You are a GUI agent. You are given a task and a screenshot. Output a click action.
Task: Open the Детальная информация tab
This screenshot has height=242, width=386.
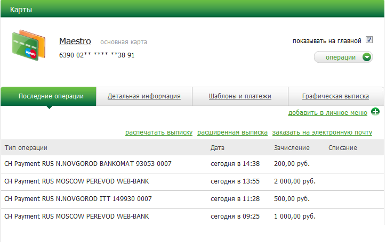tap(144, 96)
